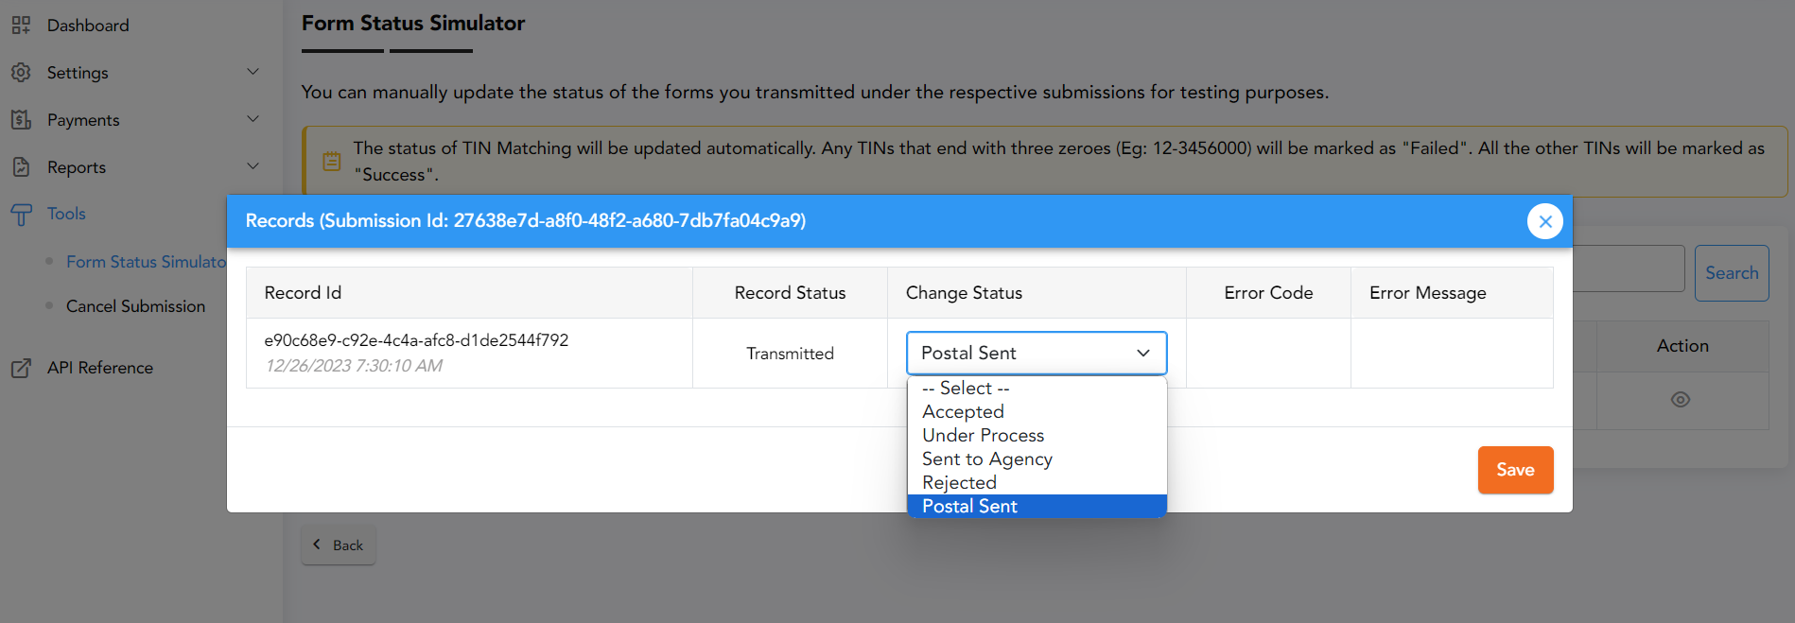Choose Accepted from the status list
1795x623 pixels.
[x=963, y=412]
